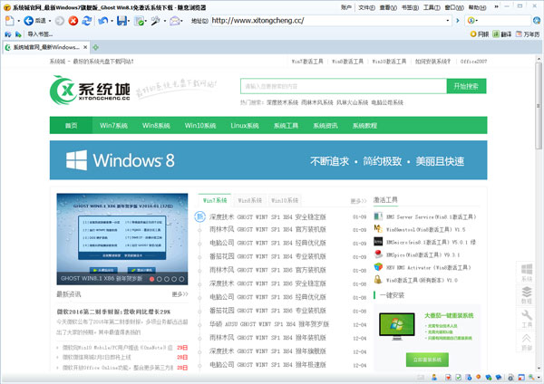Expand the » menu bar overflow chevron

pos(497,6)
